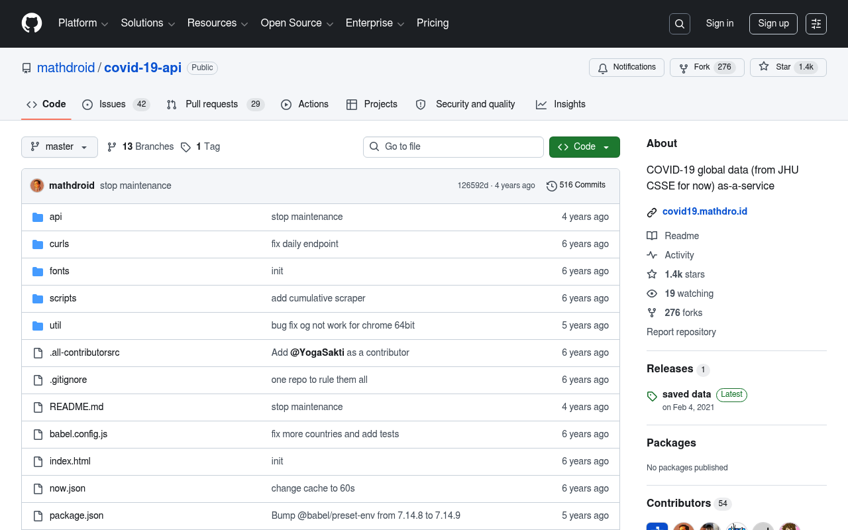Open 'bug fix og not work' commit message

click(x=343, y=325)
